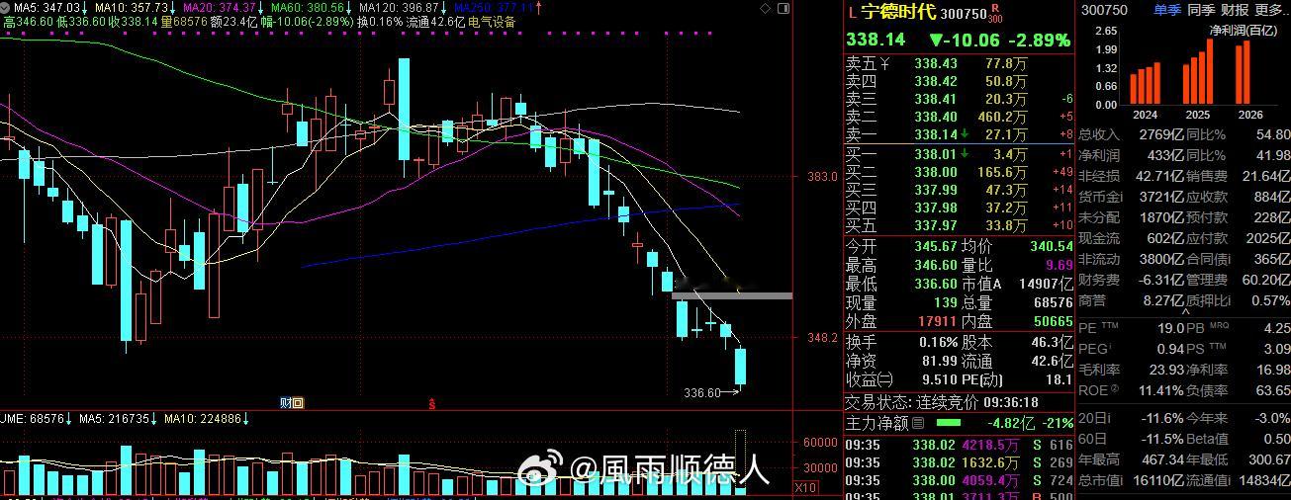Switch to the 单季 quarterly view
This screenshot has width=1291, height=500.
pos(1165,10)
